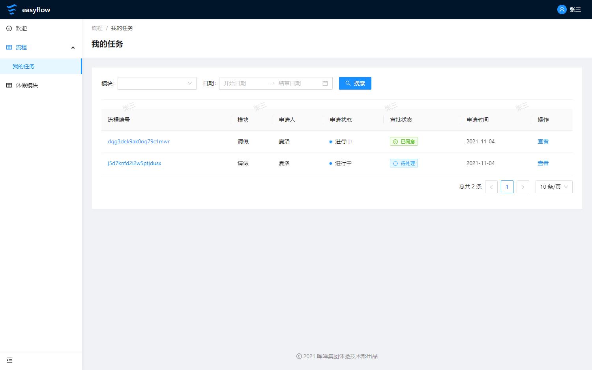Go to previous page arrow

click(x=491, y=187)
